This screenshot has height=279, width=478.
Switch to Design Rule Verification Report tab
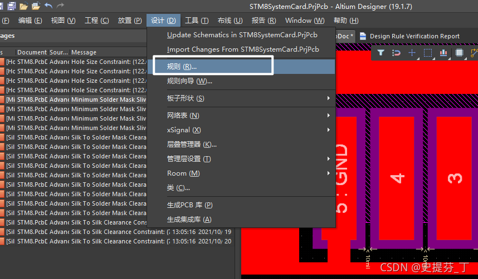[409, 36]
